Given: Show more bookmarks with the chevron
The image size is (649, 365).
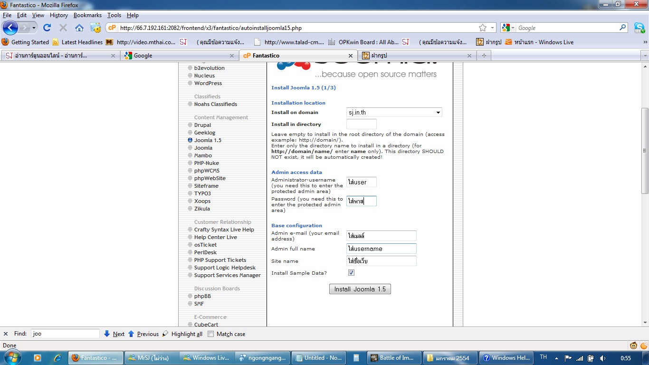Looking at the screenshot, I should tap(645, 42).
